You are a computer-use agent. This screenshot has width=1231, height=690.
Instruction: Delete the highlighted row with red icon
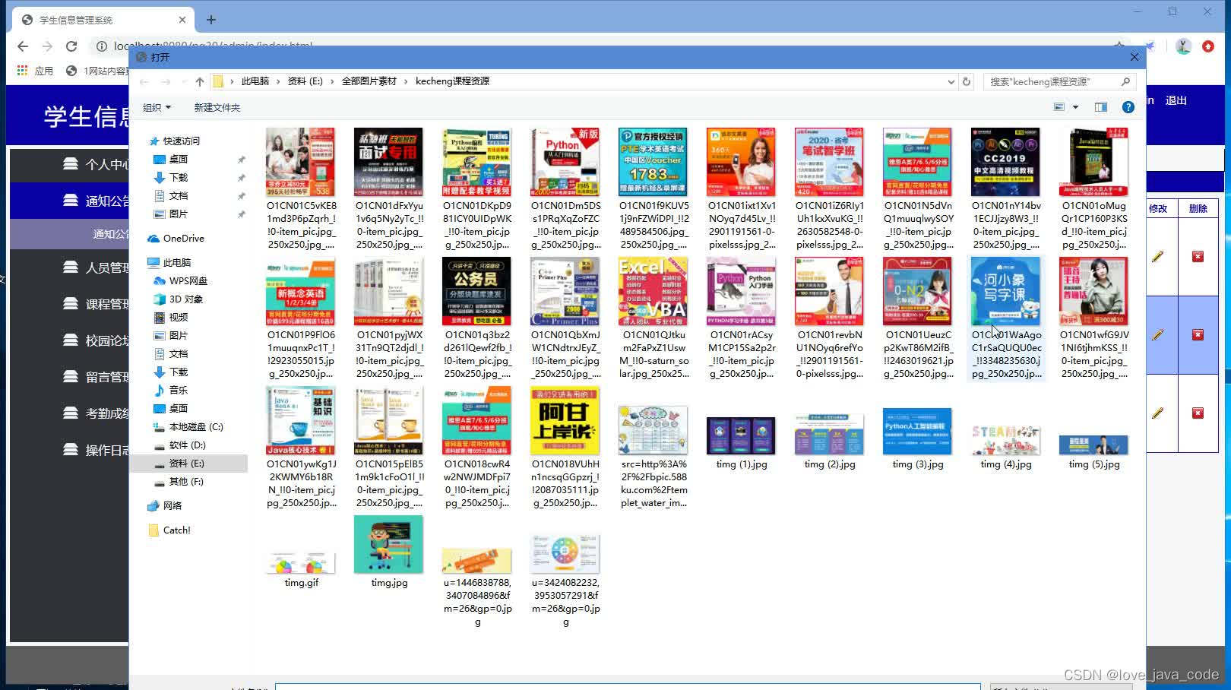point(1198,334)
